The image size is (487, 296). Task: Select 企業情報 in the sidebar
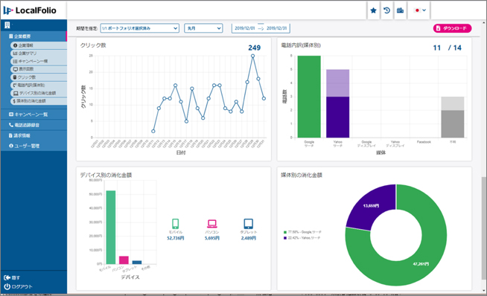click(39, 45)
